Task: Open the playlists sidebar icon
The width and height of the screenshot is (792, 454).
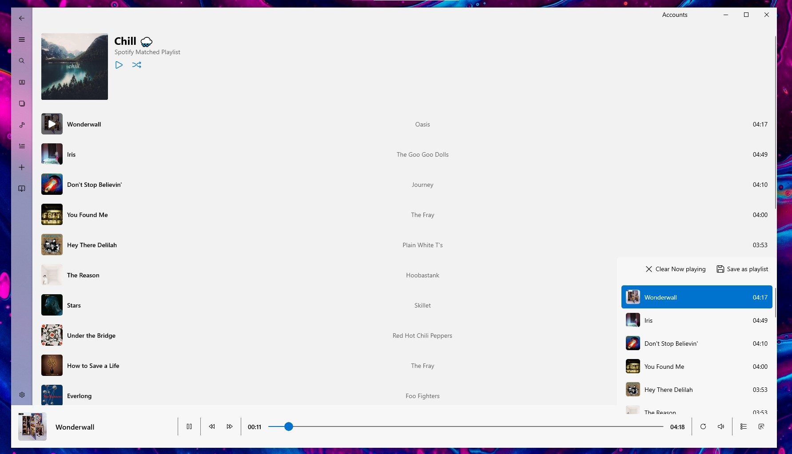Action: [x=22, y=146]
